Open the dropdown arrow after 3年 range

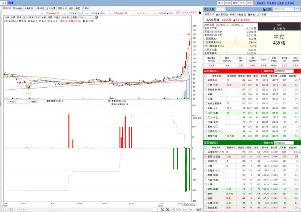[x=195, y=210]
